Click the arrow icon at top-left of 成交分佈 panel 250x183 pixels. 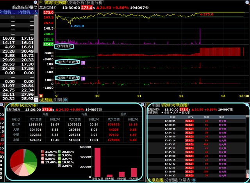tap(2, 105)
